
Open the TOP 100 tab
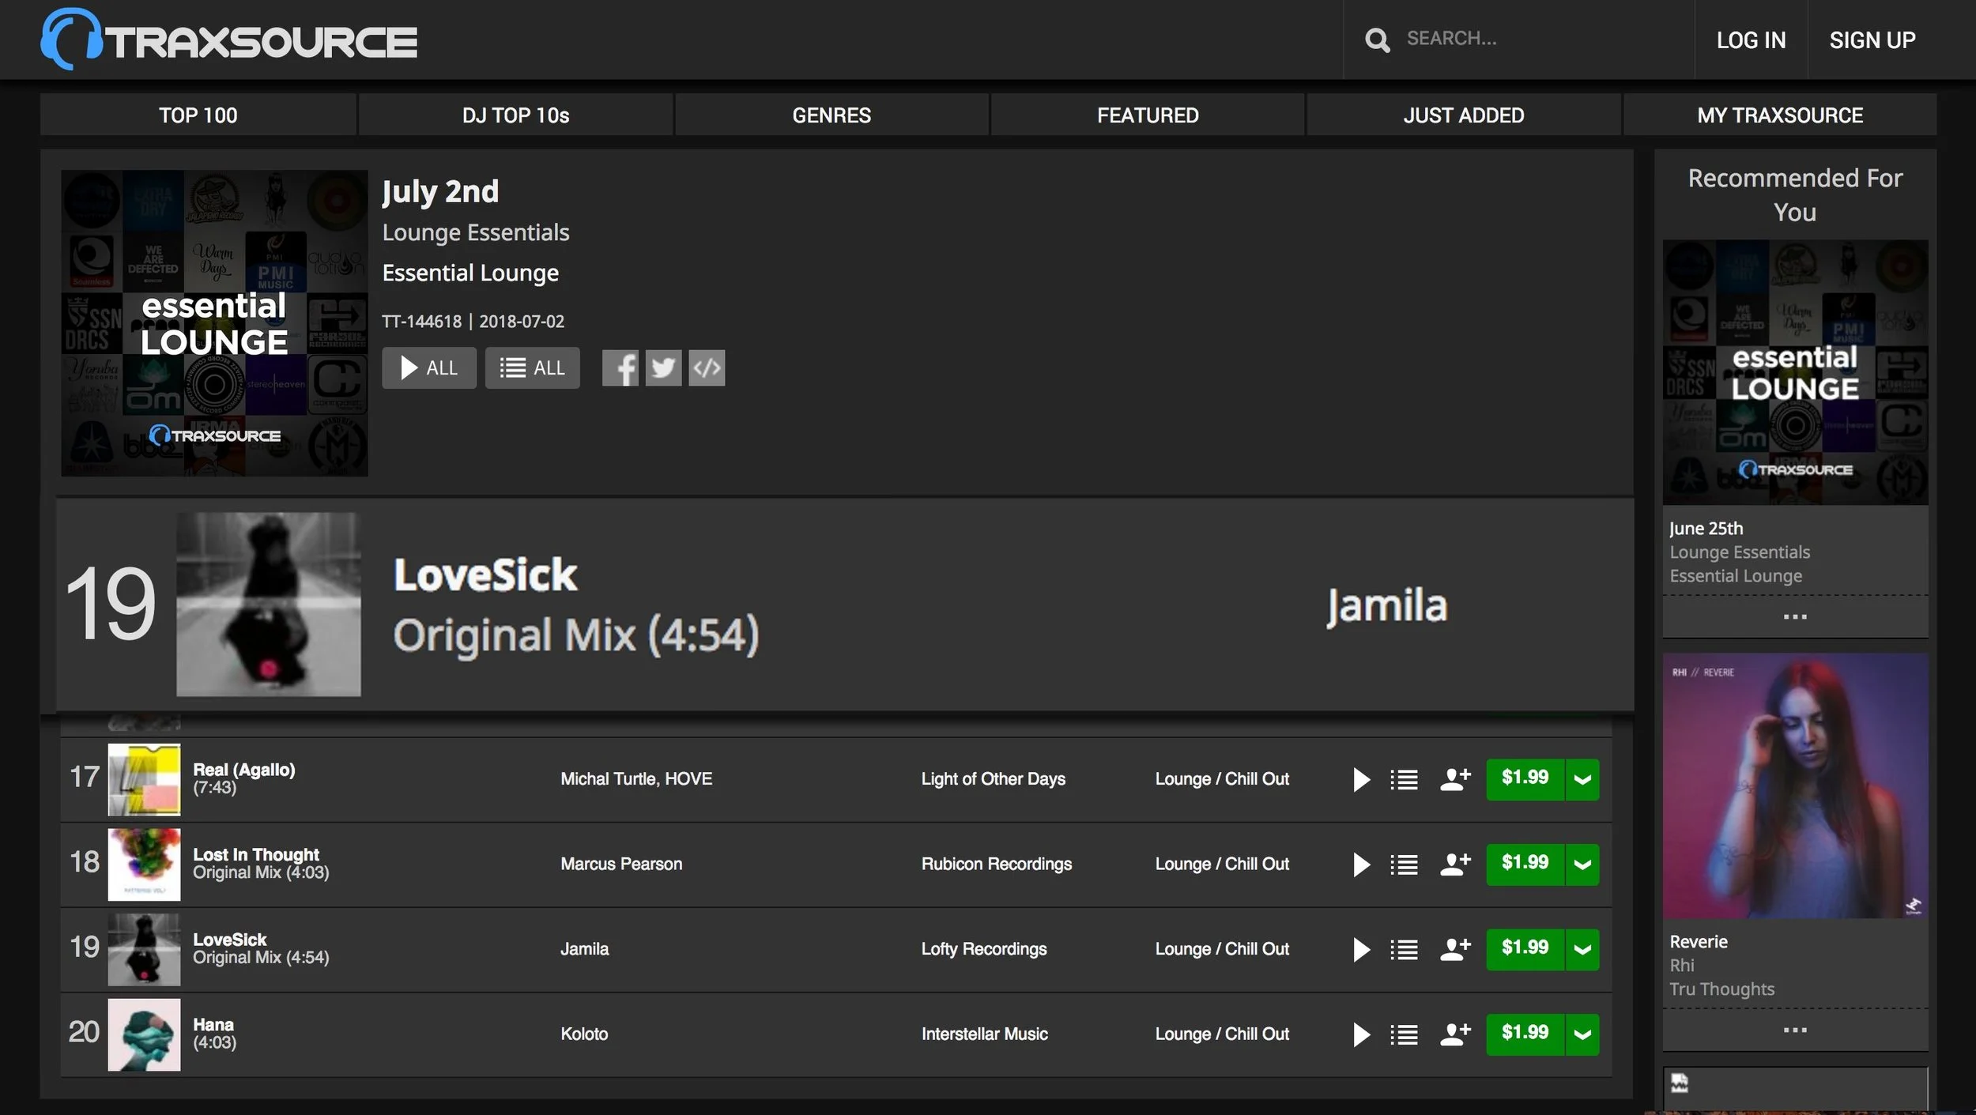pos(198,115)
